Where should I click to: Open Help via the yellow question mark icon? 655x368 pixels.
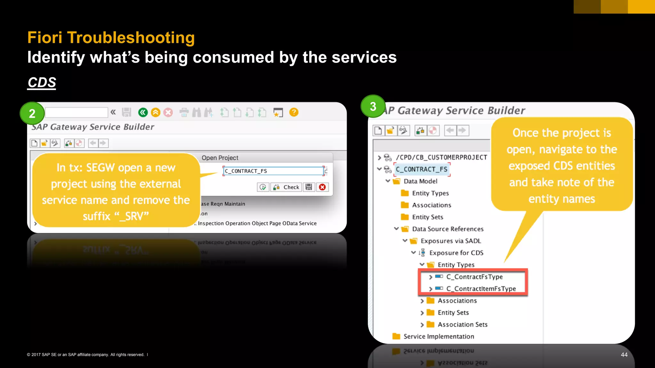[x=294, y=112]
